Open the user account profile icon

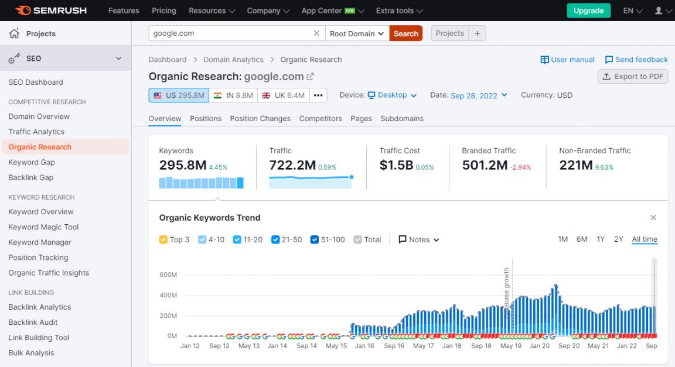coord(659,11)
